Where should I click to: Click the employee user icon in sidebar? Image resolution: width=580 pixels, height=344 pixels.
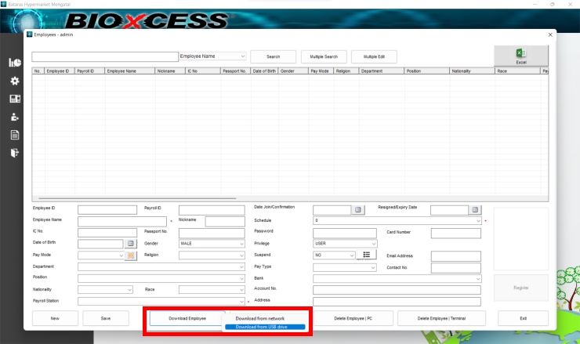[x=14, y=117]
